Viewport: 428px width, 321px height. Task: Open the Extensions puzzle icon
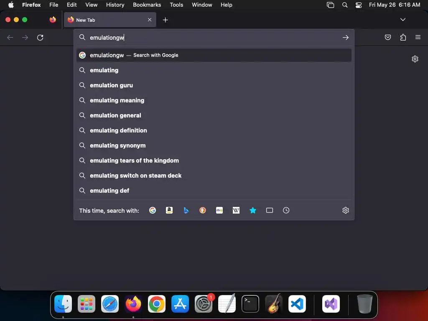tap(403, 37)
